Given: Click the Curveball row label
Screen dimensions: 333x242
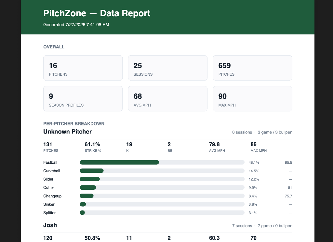Looking at the screenshot, I should 52,171.
